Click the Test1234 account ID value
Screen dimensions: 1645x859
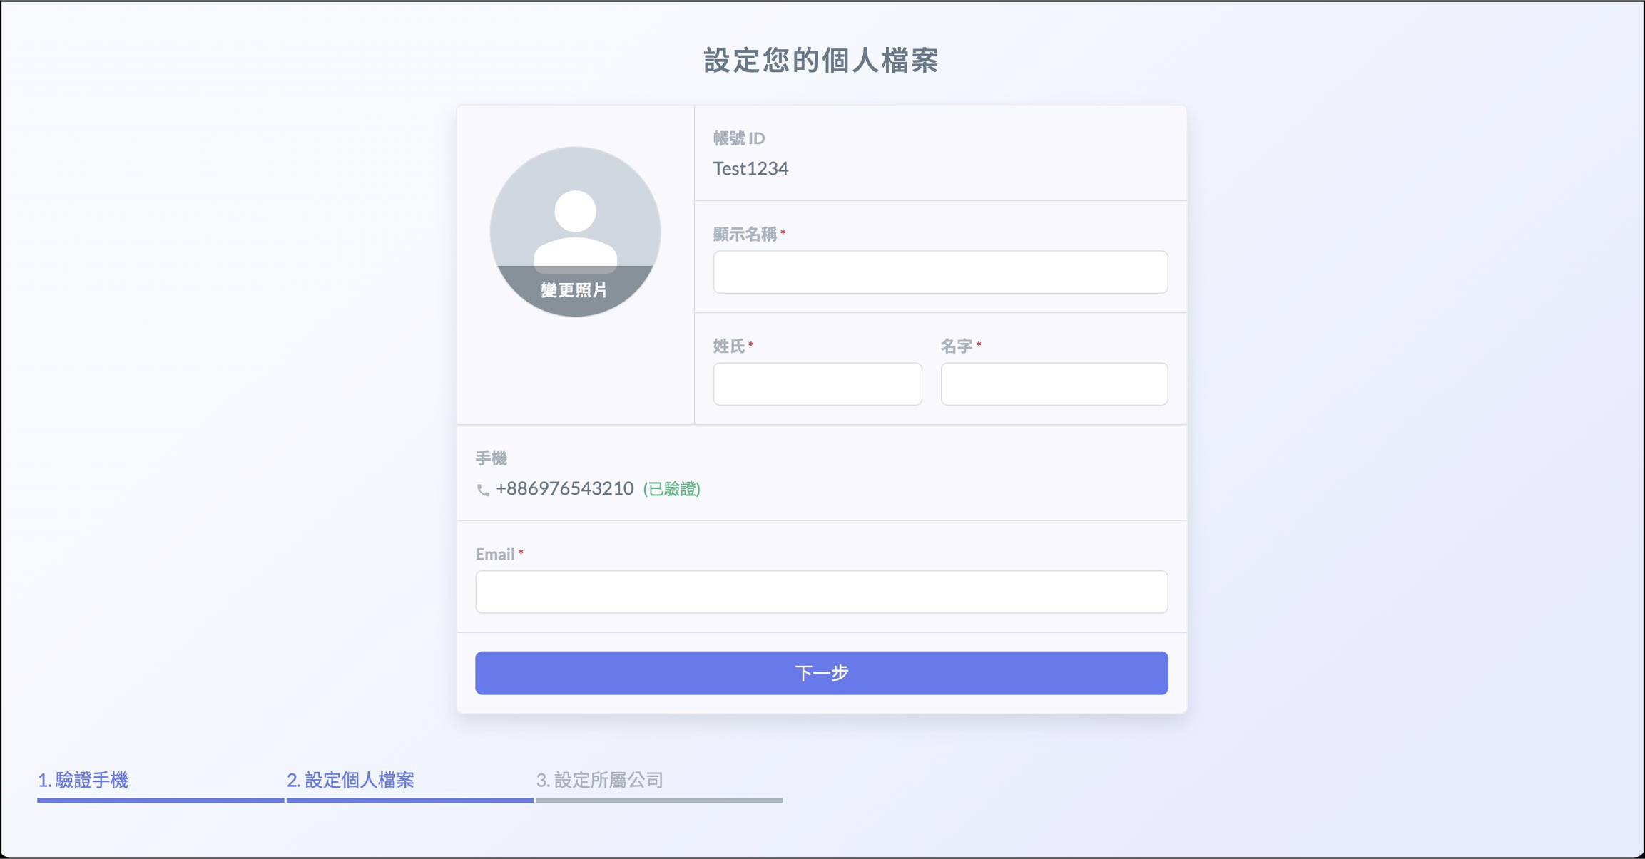750,168
